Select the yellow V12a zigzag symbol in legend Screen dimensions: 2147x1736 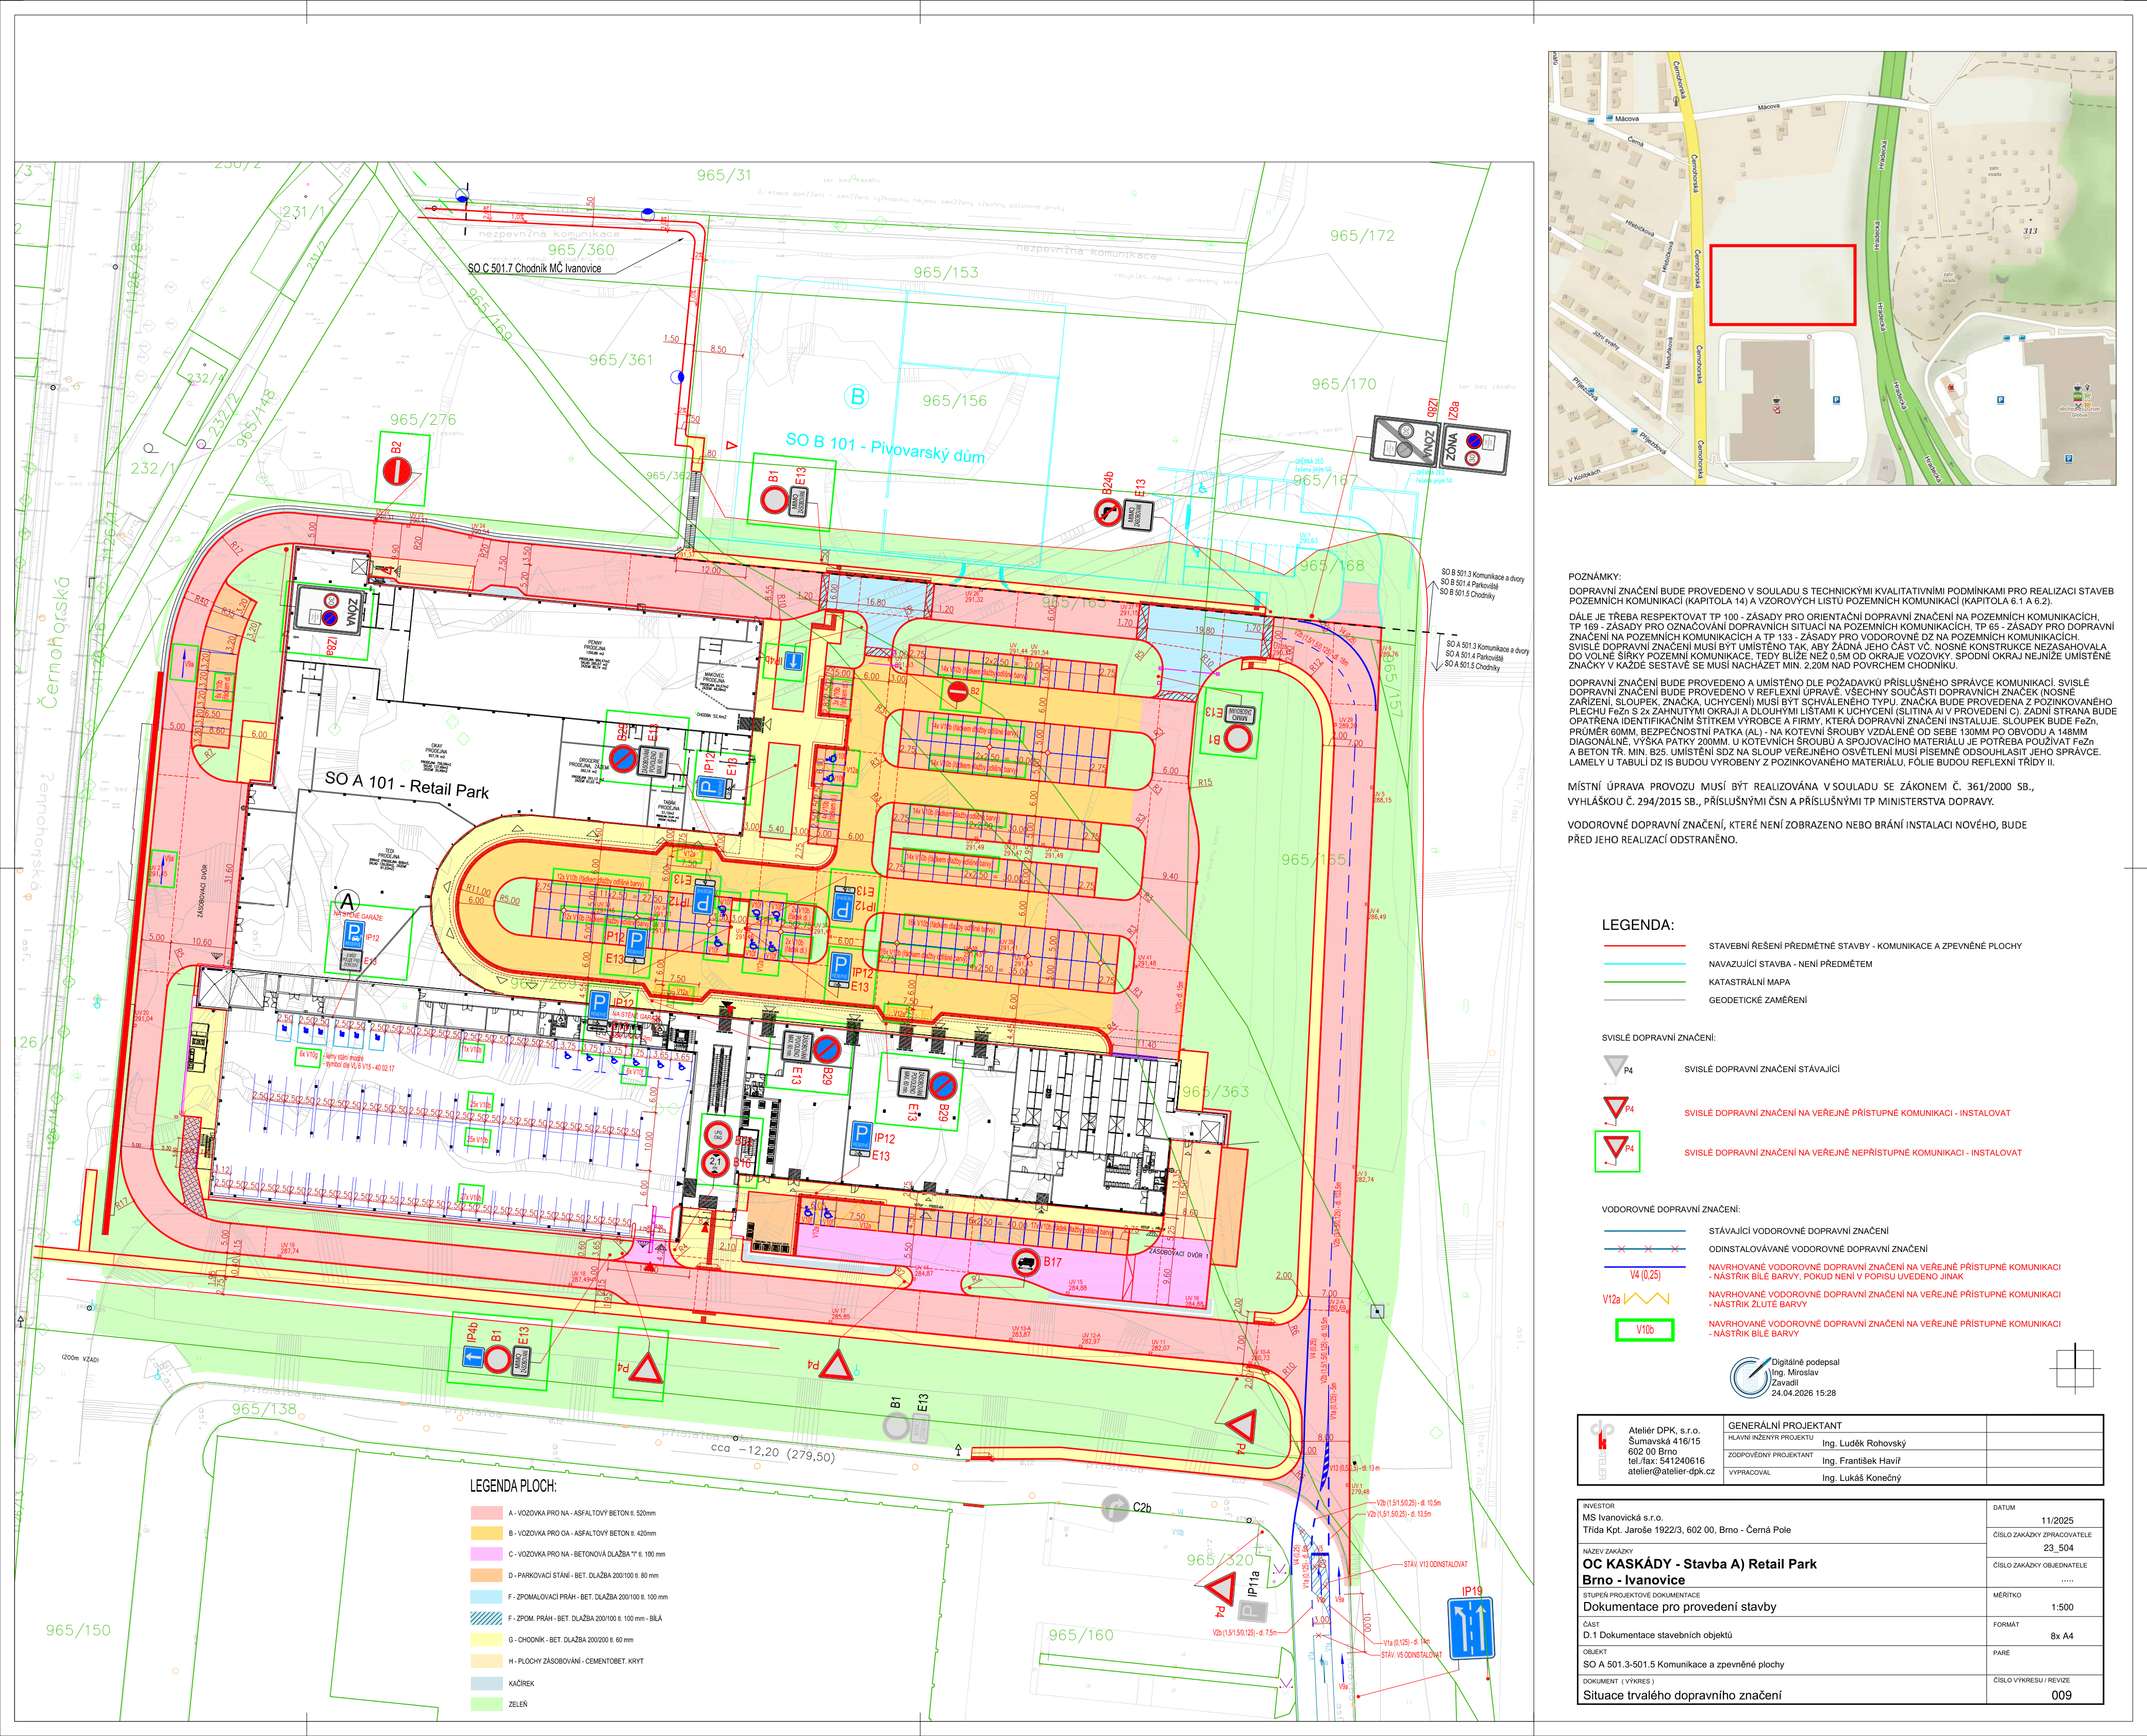coord(1646,1299)
